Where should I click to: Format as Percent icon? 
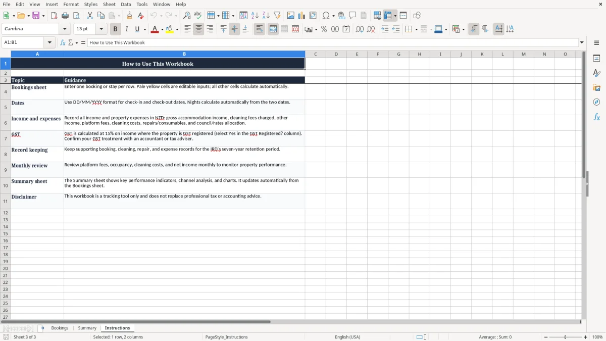point(324,29)
